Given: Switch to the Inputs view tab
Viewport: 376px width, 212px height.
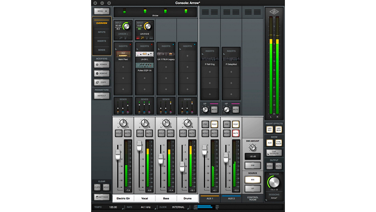Looking at the screenshot, I should click(102, 32).
